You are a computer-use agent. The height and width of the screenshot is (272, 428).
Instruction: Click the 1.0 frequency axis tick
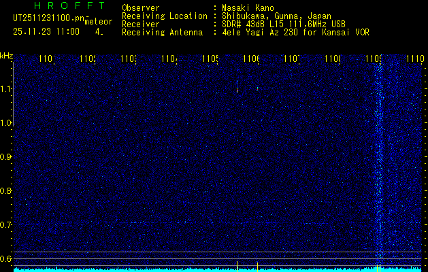[6, 123]
